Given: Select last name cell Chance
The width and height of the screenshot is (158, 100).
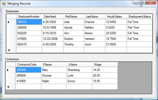Looking at the screenshot, I should (x=95, y=22).
